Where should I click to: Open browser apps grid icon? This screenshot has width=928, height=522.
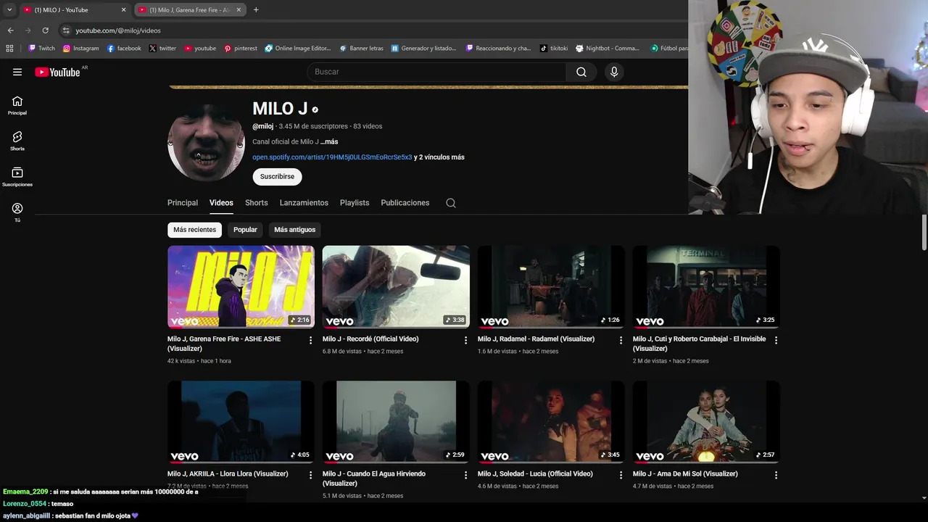(x=9, y=49)
